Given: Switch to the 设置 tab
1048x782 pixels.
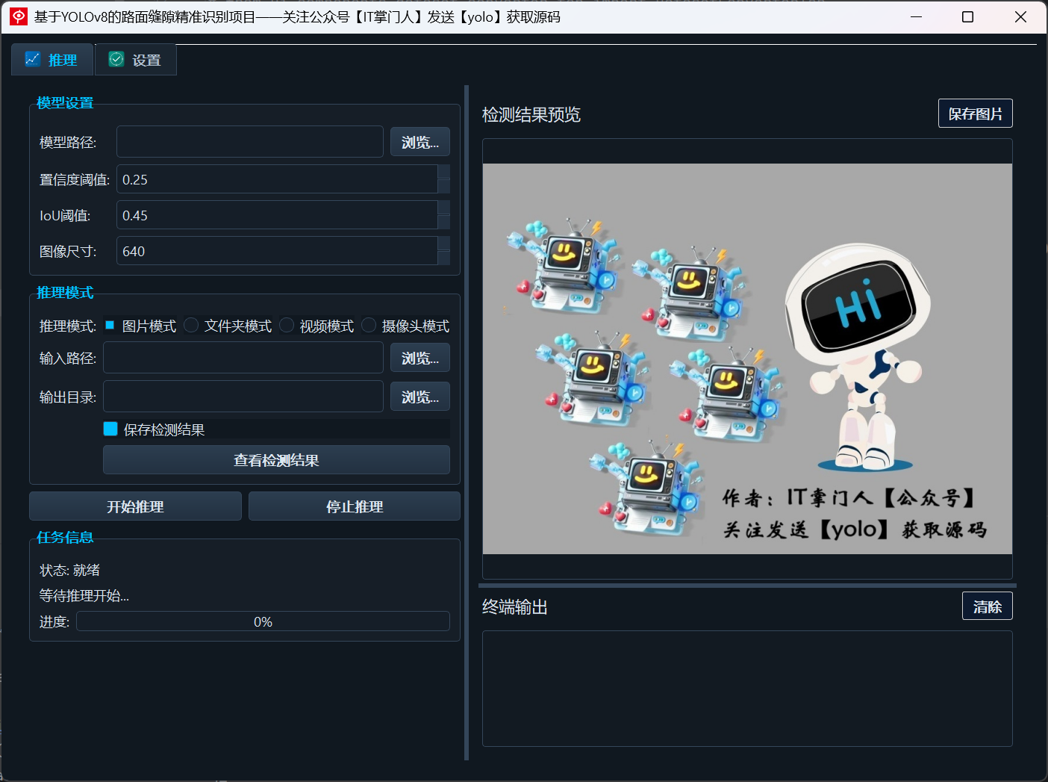Looking at the screenshot, I should point(135,59).
